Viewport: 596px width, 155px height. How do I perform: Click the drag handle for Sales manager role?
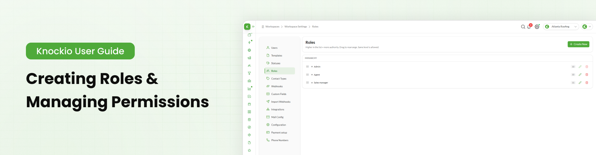(307, 83)
